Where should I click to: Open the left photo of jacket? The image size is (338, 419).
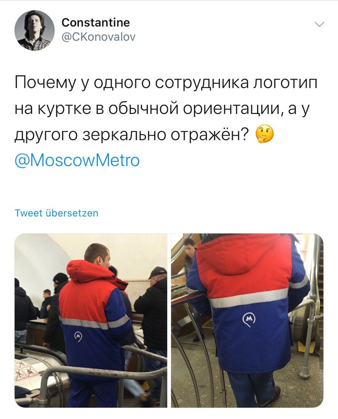point(91,320)
